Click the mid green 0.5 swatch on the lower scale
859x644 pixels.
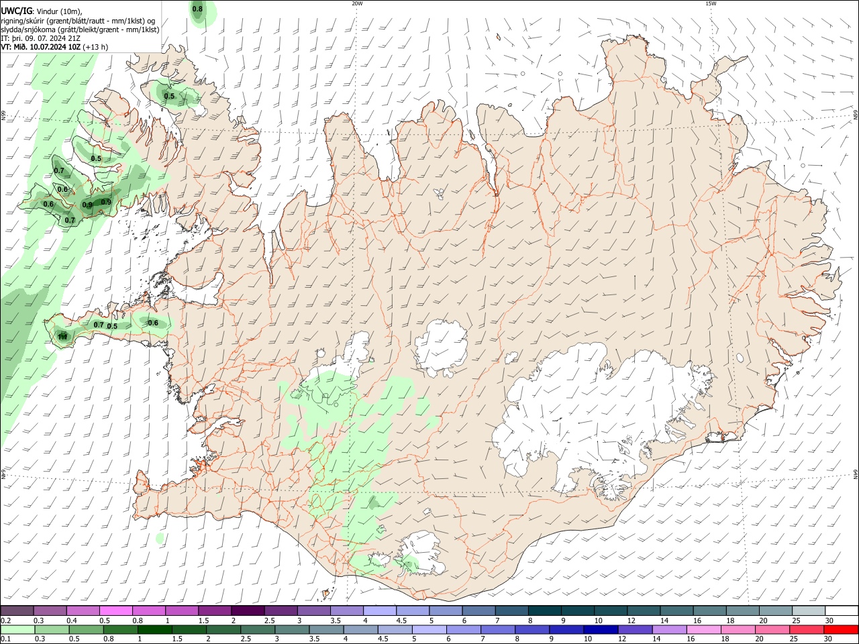86,629
